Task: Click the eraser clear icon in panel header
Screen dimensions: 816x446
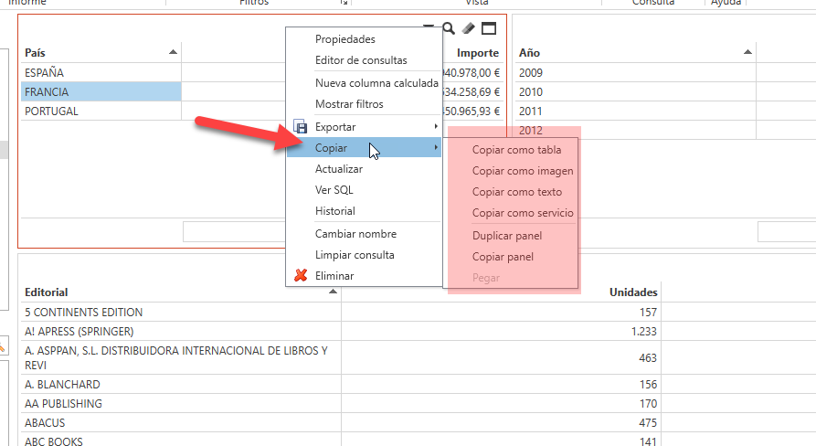Action: coord(469,28)
